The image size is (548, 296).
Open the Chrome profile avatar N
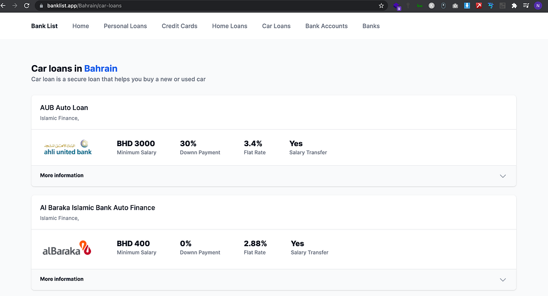click(538, 5)
